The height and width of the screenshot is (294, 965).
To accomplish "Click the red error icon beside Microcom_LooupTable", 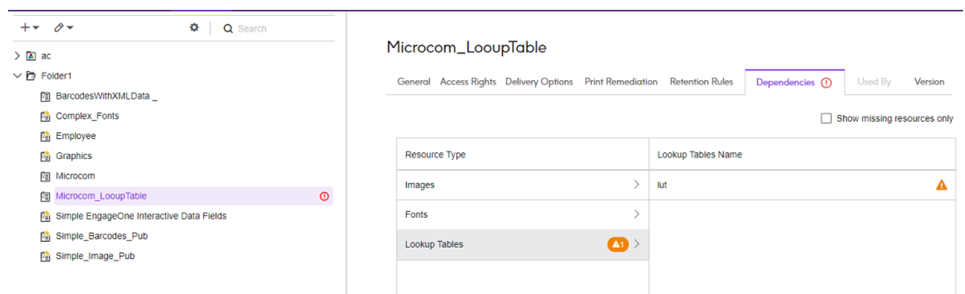I will [x=325, y=196].
